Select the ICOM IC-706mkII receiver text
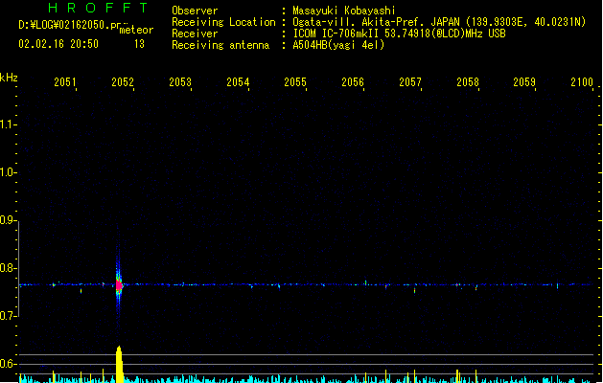The width and height of the screenshot is (603, 383). coord(399,34)
